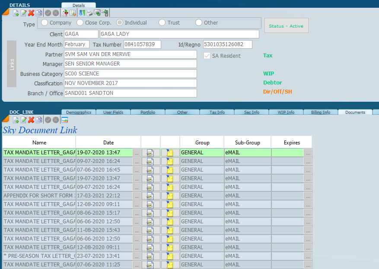This screenshot has width=379, height=269.
Task: Toggle the SA Resident checkbox
Action: pos(207,56)
